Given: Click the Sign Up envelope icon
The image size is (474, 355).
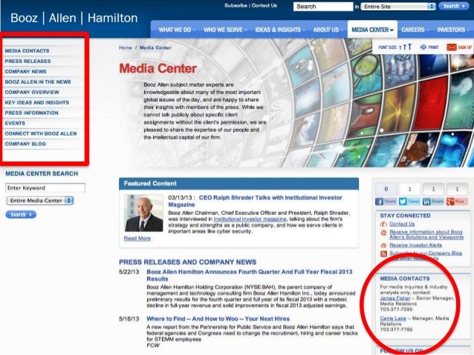Looking at the screenshot, I should pos(451,47).
